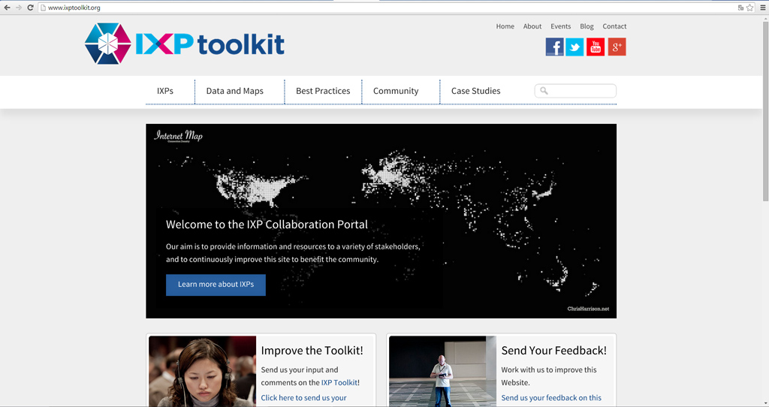The height and width of the screenshot is (407, 769).
Task: Click the page vertical scrollbar thumb
Action: (x=765, y=109)
